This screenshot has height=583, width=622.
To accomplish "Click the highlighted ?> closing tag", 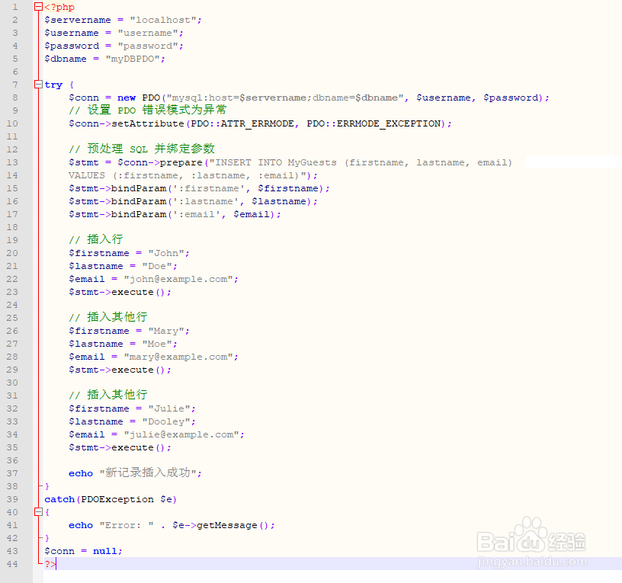I will [x=49, y=564].
